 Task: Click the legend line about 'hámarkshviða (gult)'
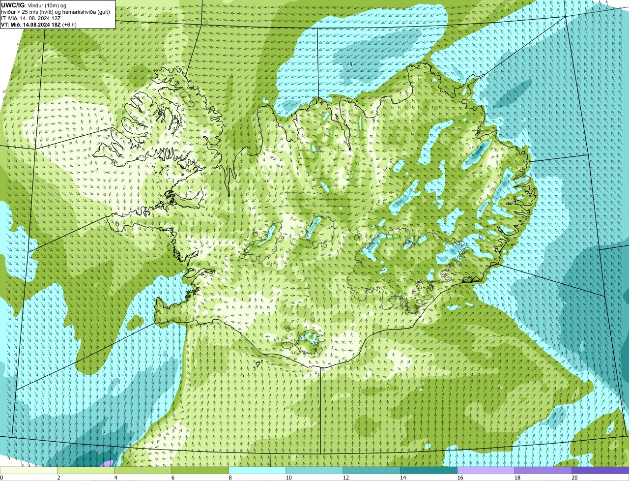[56, 11]
